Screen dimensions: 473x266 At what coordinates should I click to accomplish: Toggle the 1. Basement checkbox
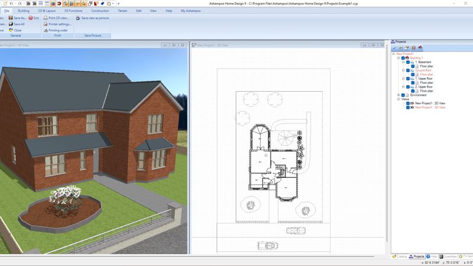pyautogui.click(x=407, y=62)
